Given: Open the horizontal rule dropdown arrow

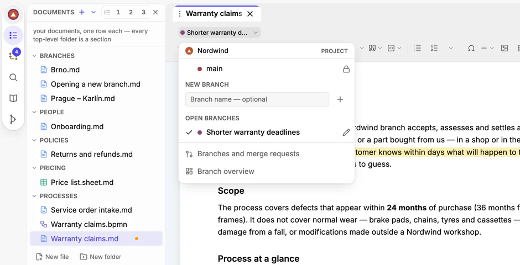Looking at the screenshot, I should [491, 48].
